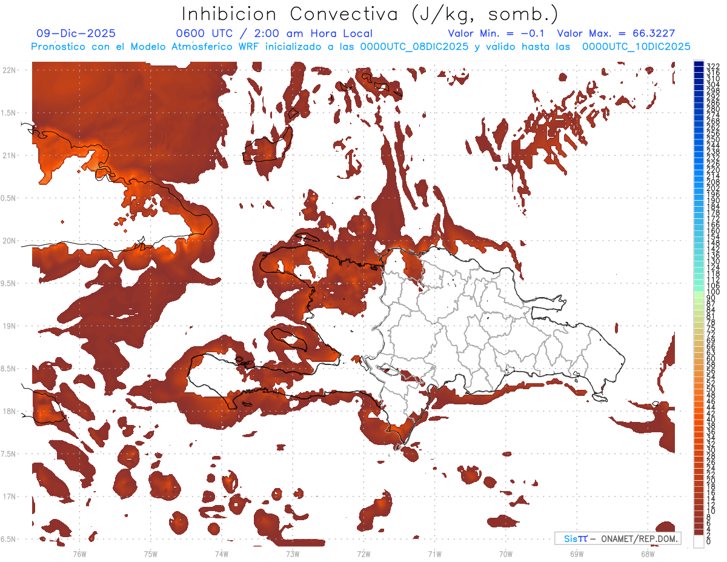Image resolution: width=727 pixels, height=562 pixels.
Task: Click the title "Inhibicion Convectiva (J/kg, somb.)"
Action: click(x=370, y=14)
